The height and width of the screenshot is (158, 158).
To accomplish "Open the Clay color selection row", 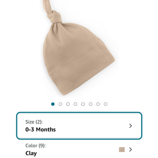I will click(x=79, y=149).
